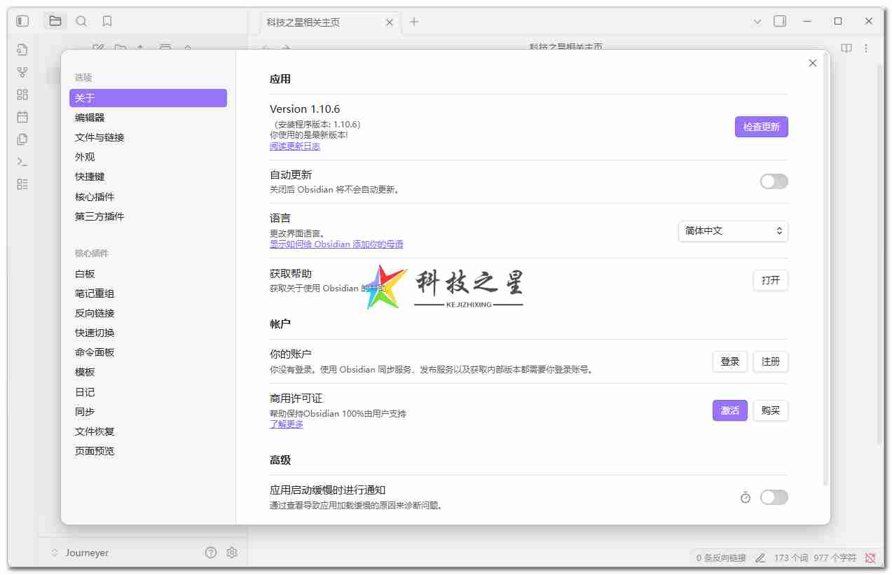Click the 检查更新 button
This screenshot has height=575, width=892.
coord(761,127)
